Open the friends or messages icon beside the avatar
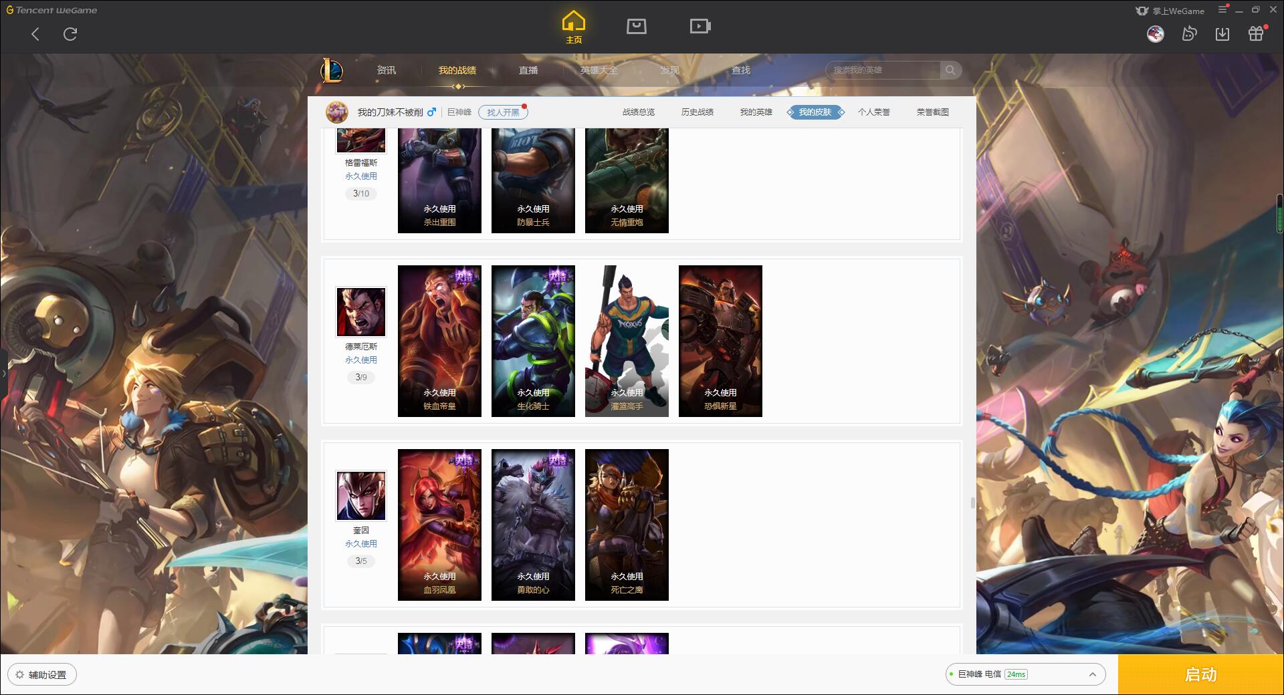This screenshot has width=1284, height=695. 1189,33
